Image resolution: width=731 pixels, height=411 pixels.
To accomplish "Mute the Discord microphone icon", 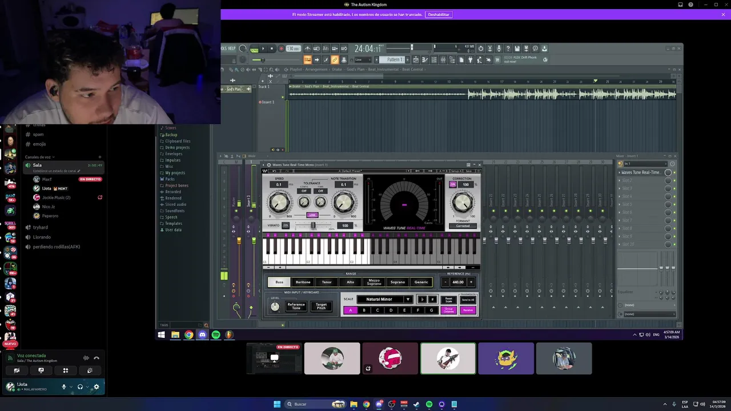I will tap(64, 387).
